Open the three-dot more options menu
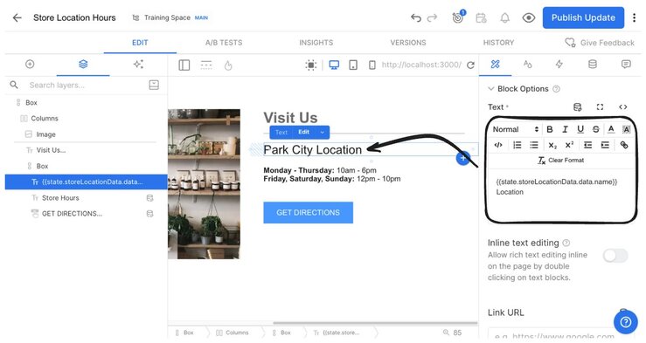This screenshot has width=646, height=343. point(635,17)
